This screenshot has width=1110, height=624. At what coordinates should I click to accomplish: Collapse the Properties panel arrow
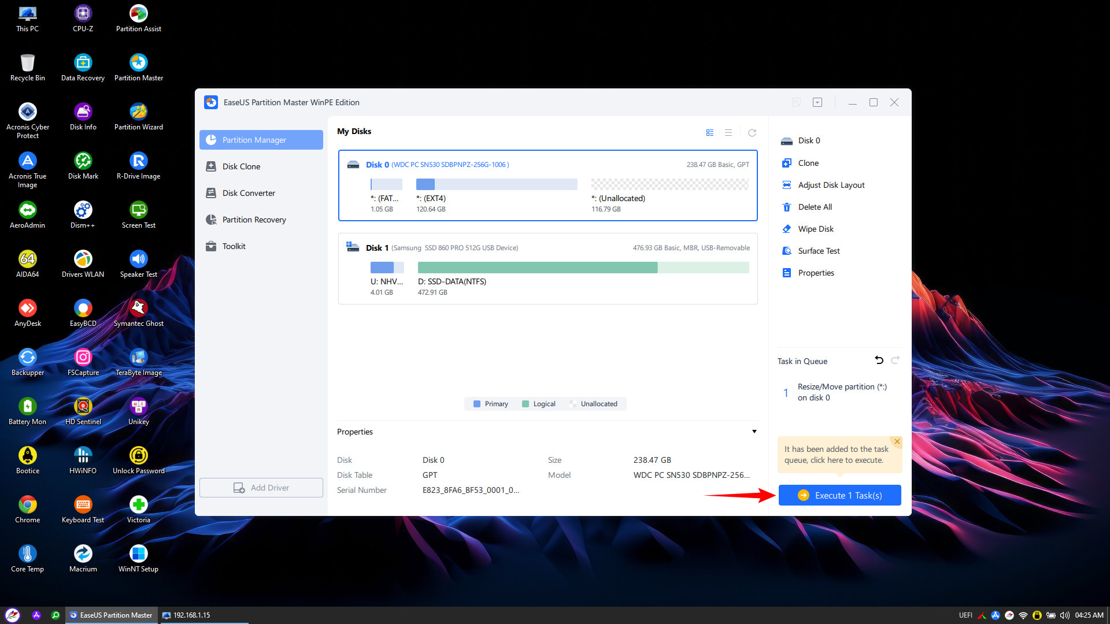pyautogui.click(x=754, y=432)
